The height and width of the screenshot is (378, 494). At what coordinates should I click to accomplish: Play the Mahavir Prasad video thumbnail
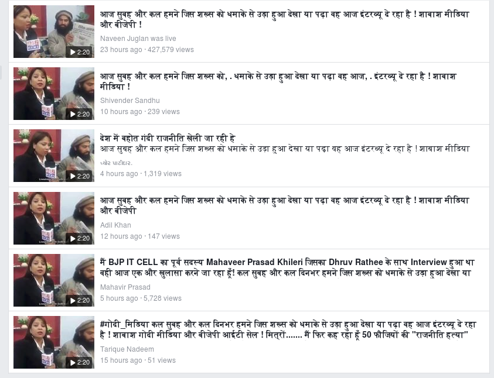pos(53,280)
